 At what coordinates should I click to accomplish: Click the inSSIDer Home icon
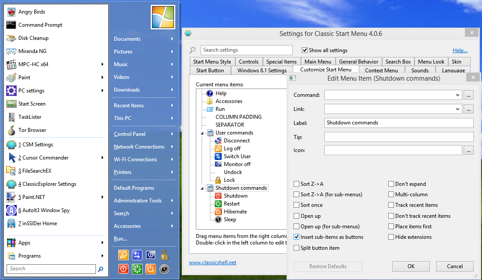point(11,223)
